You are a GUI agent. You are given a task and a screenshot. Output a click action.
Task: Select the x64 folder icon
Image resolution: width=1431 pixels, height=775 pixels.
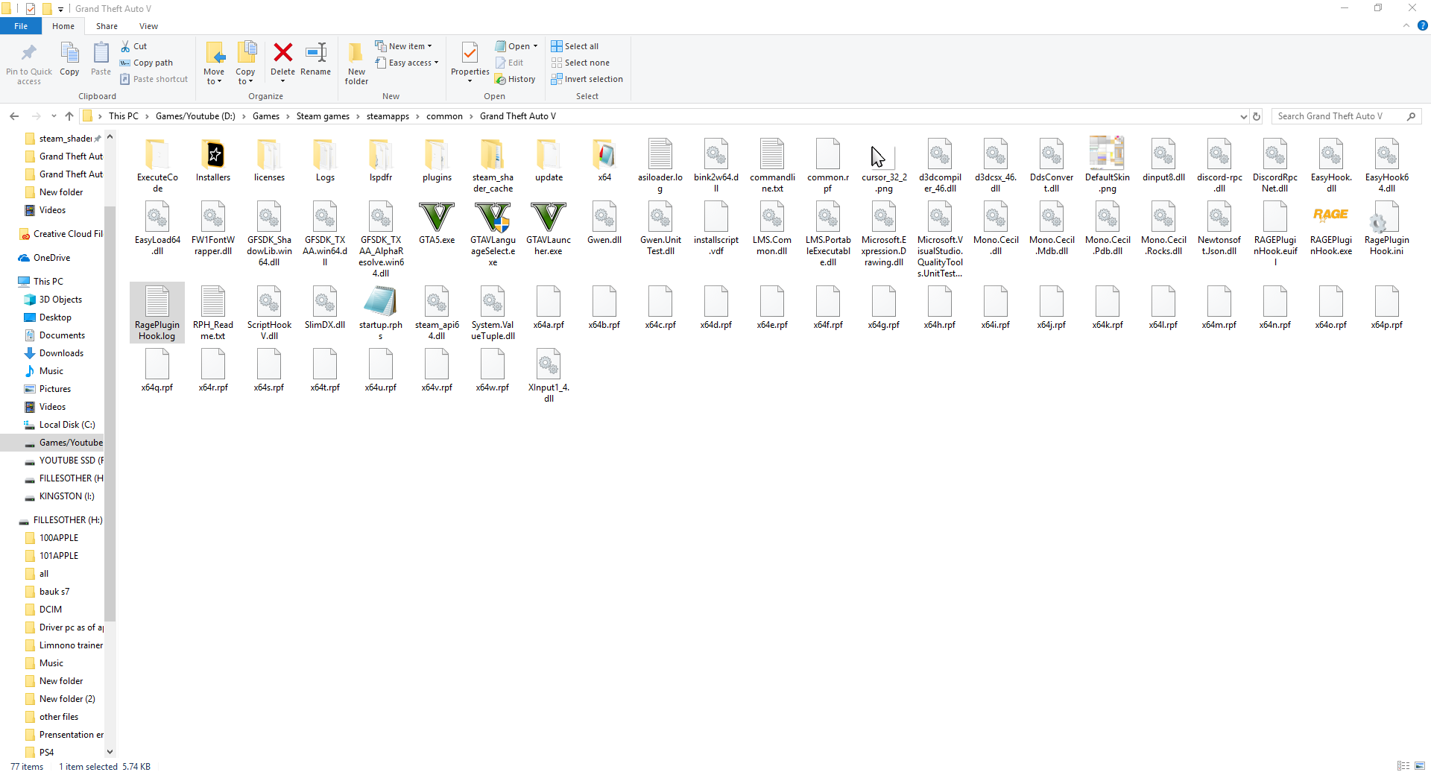point(604,154)
